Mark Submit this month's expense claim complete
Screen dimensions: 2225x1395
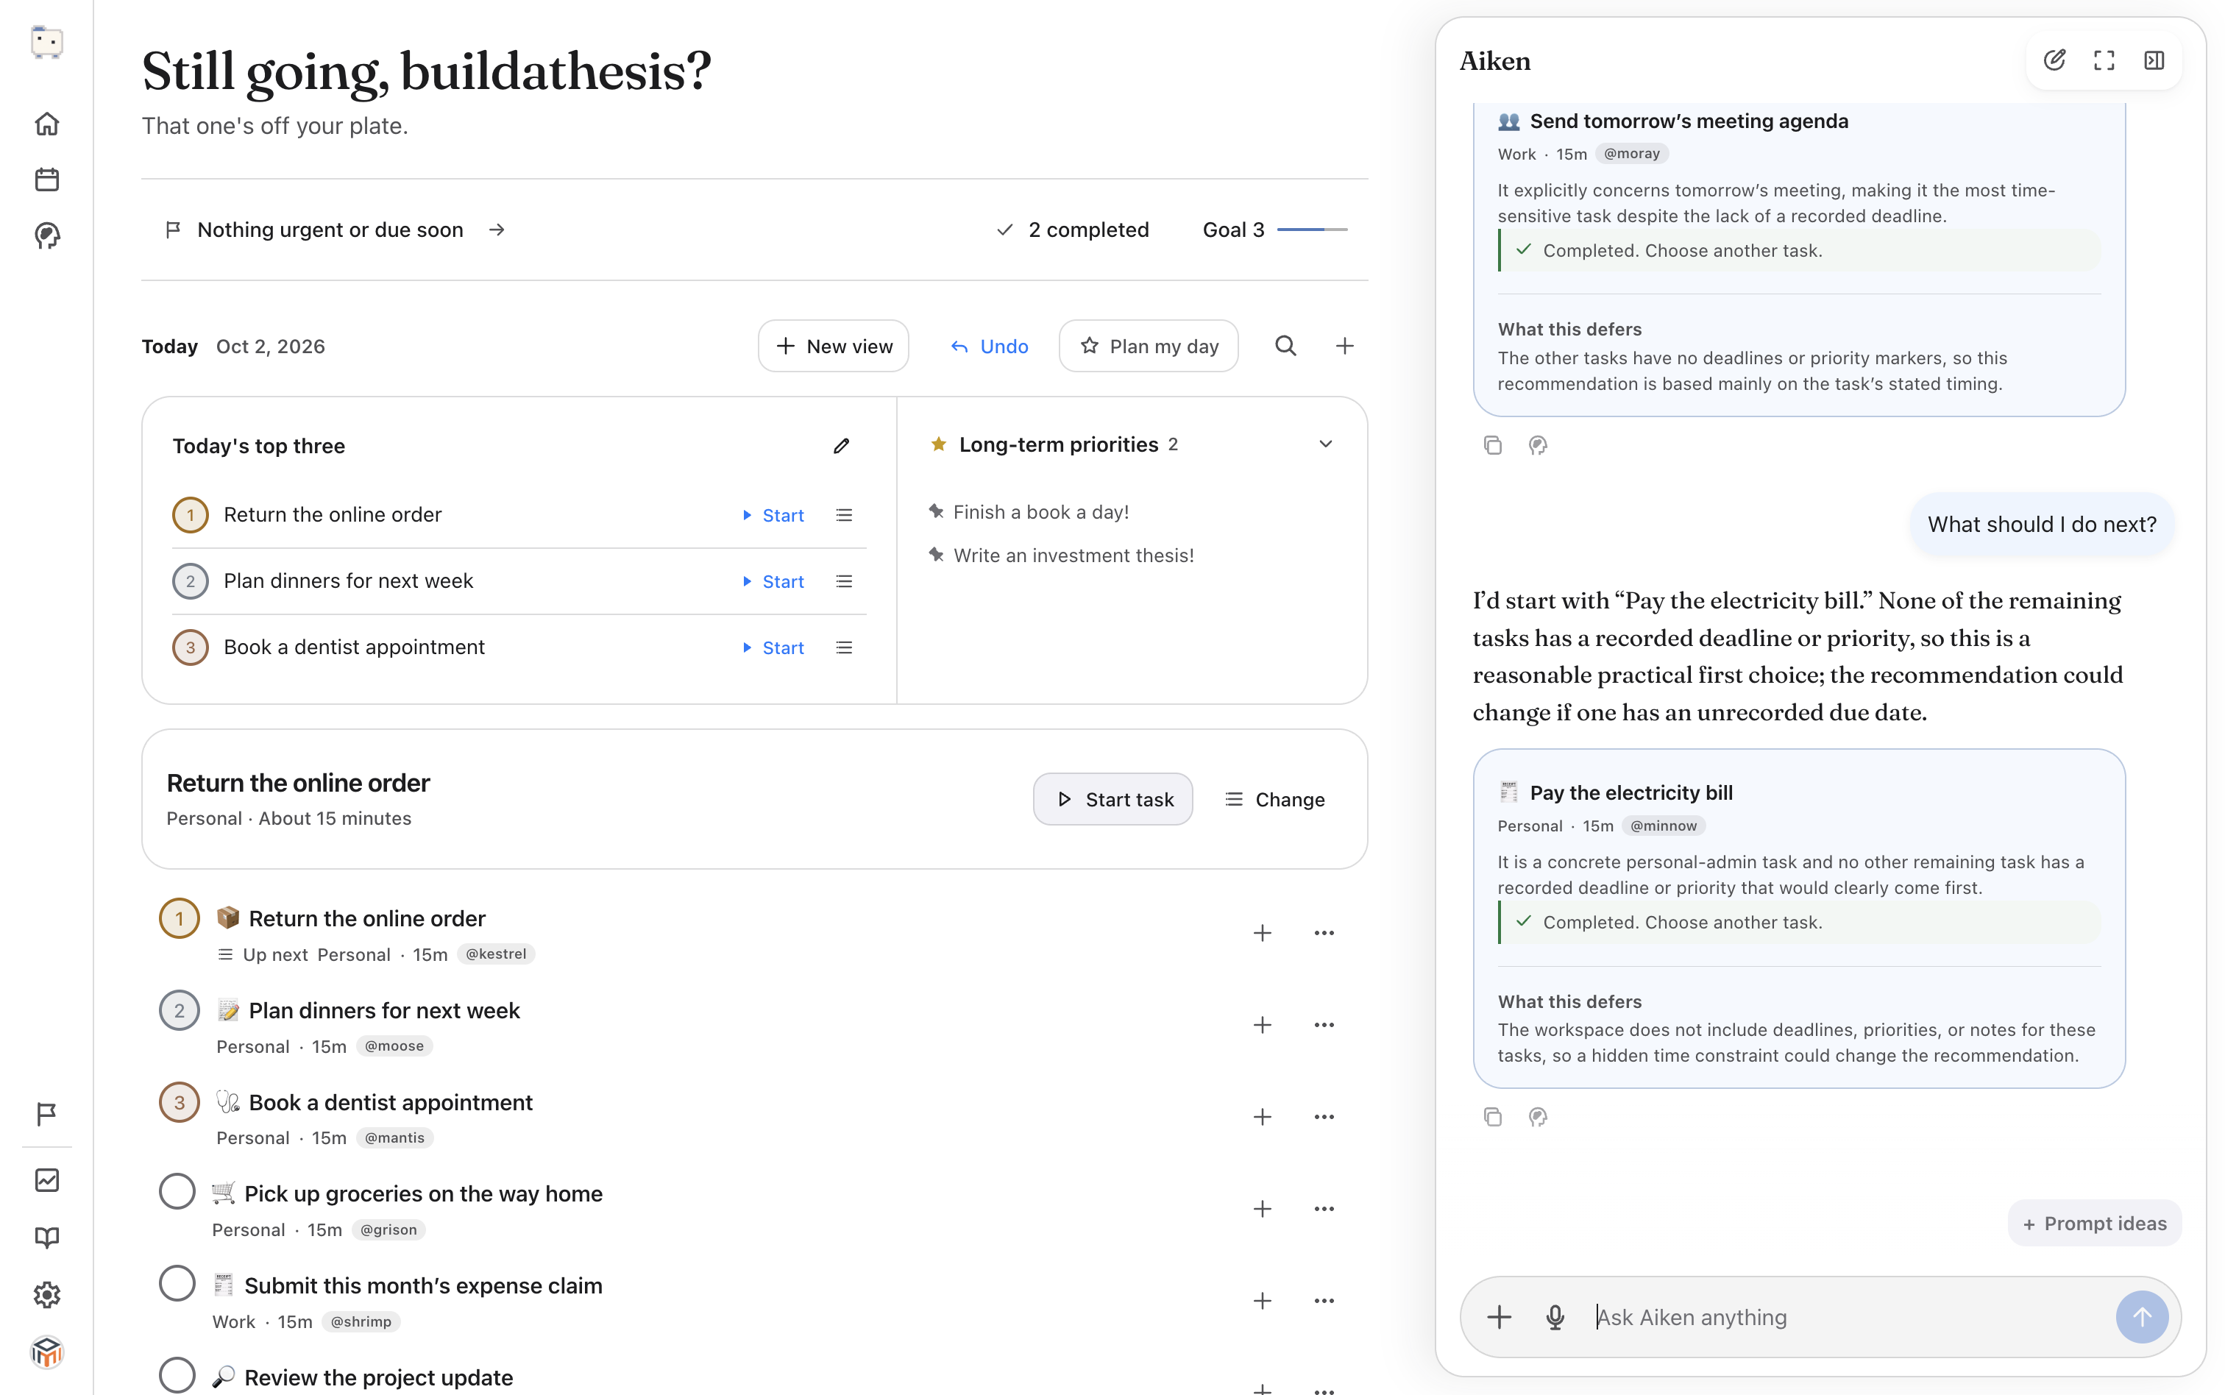point(177,1283)
